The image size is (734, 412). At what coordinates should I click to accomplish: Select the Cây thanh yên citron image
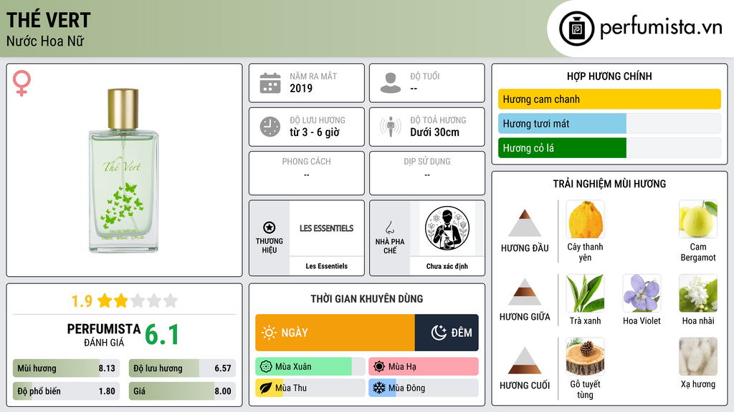(x=585, y=220)
